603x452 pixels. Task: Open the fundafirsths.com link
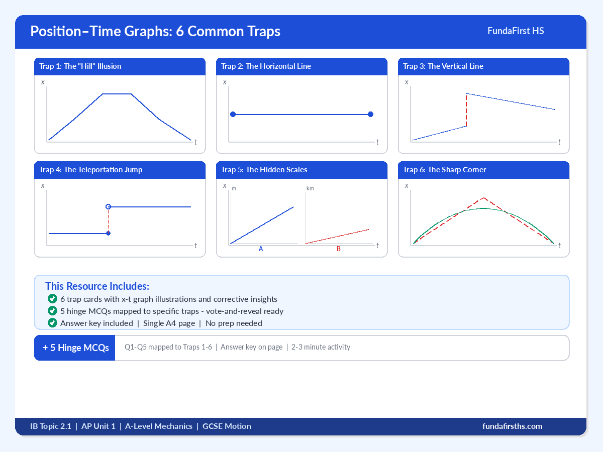512,426
